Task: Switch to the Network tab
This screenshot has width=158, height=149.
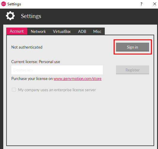Action: point(38,31)
